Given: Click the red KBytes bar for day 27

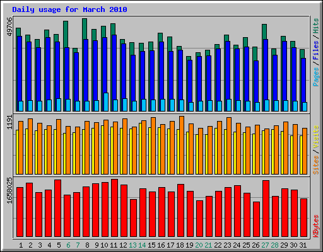Looking at the screenshot, I should pyautogui.click(x=266, y=209).
